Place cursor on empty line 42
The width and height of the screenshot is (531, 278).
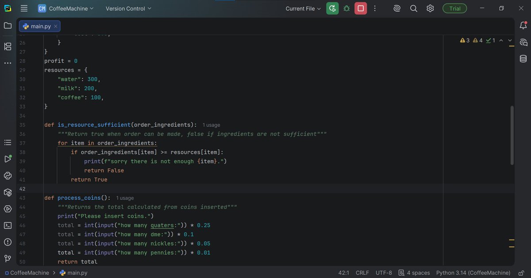[265, 189]
